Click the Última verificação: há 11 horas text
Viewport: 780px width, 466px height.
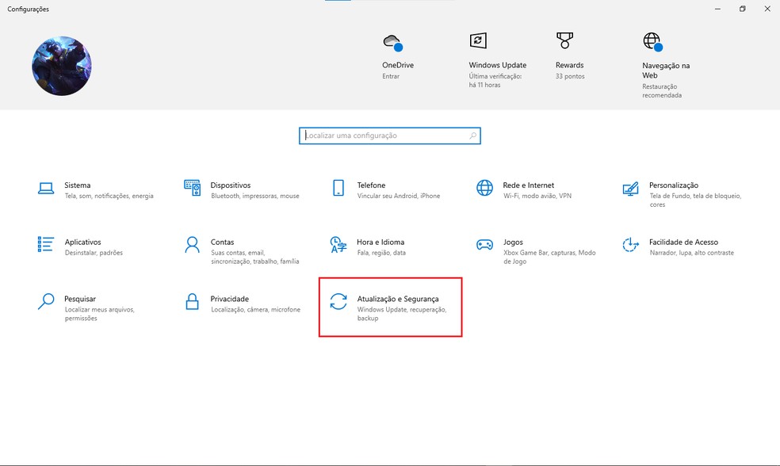pos(495,81)
